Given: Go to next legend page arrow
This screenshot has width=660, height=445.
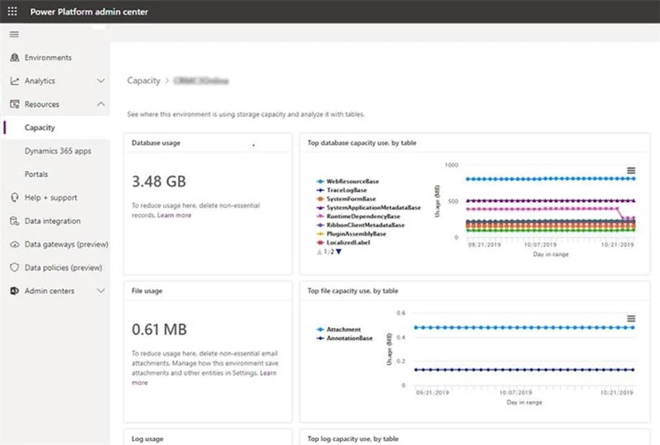Looking at the screenshot, I should pyautogui.click(x=339, y=252).
